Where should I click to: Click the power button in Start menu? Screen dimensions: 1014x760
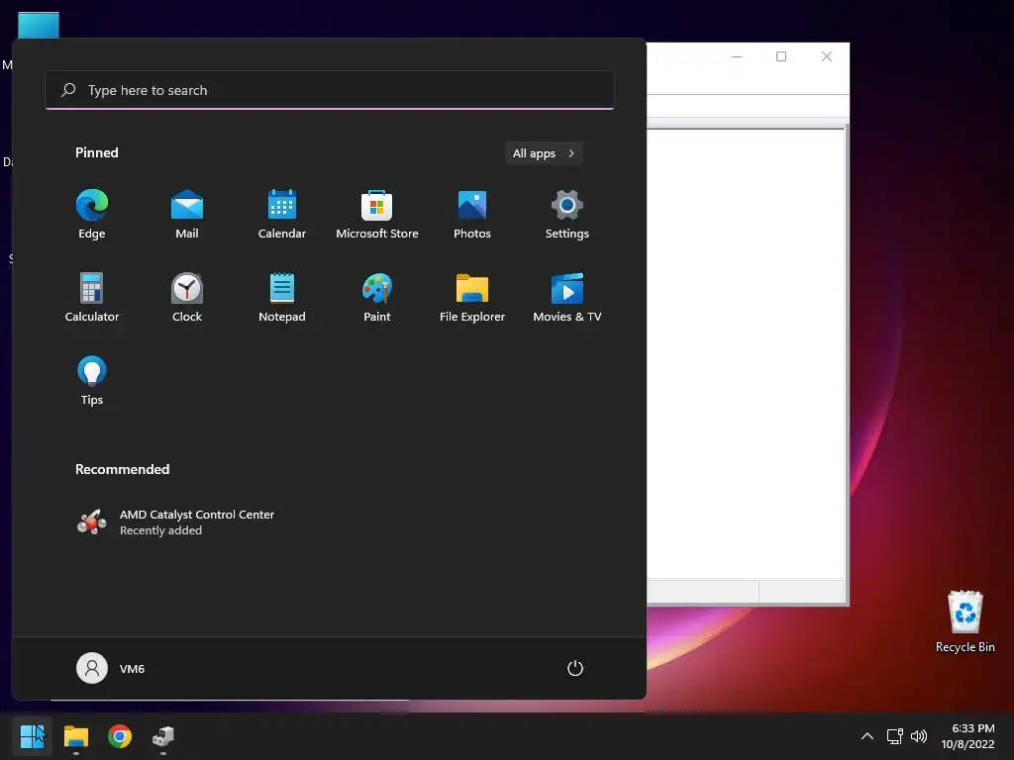pos(575,668)
